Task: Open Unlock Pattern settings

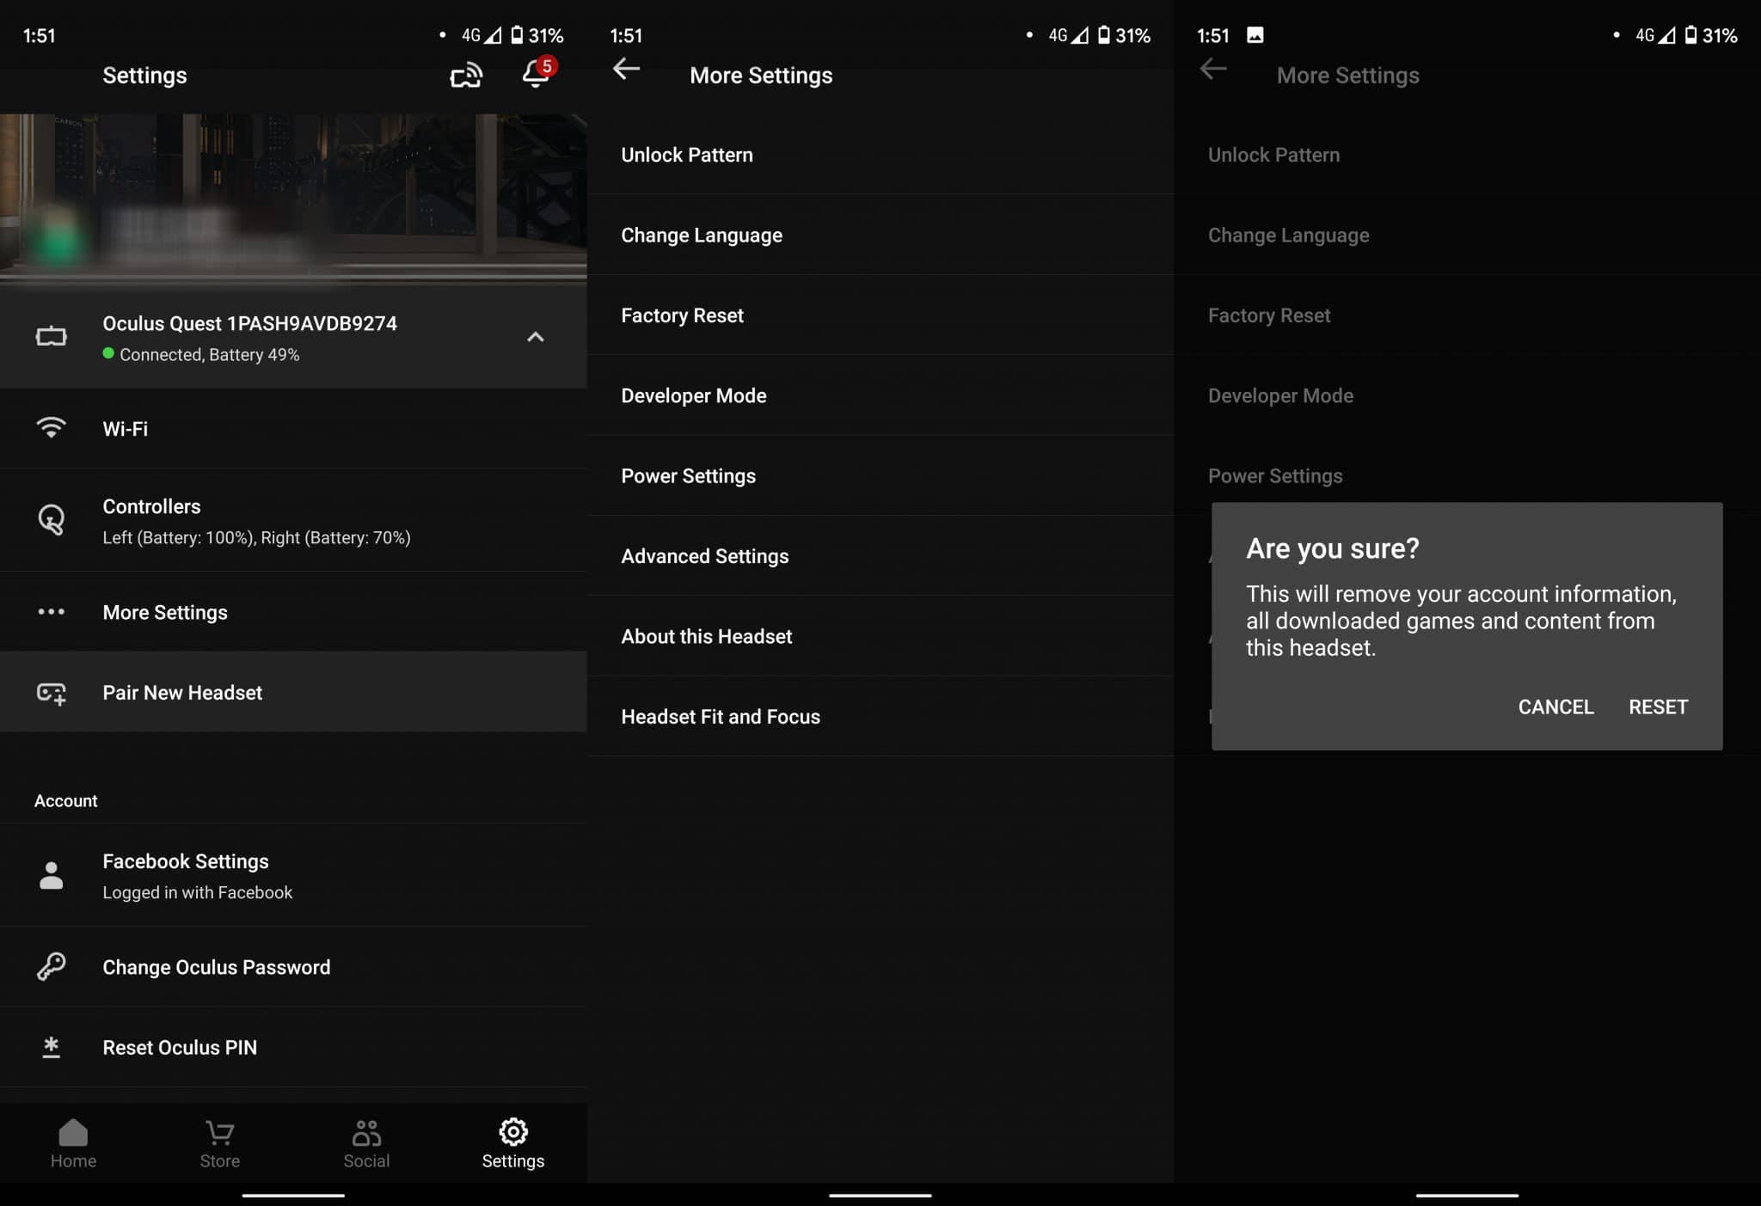Action: pyautogui.click(x=687, y=155)
